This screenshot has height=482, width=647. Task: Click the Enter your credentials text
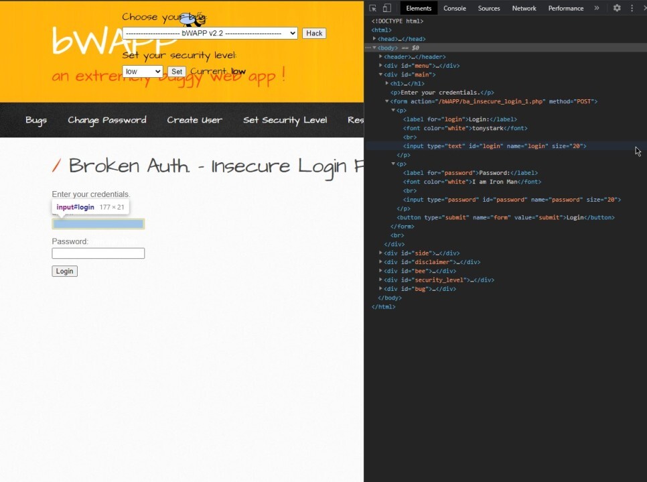click(x=91, y=194)
